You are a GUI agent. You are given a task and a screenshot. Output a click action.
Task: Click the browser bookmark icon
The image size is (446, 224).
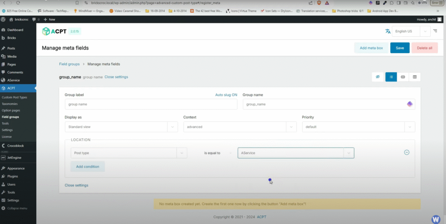point(77,3)
